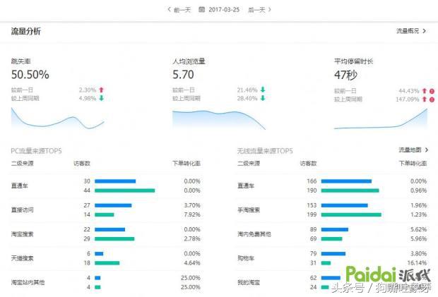This screenshot has height=297, width=438.
Task: Click wireless 淘内免费其他 source row label
Action: pyautogui.click(x=254, y=234)
